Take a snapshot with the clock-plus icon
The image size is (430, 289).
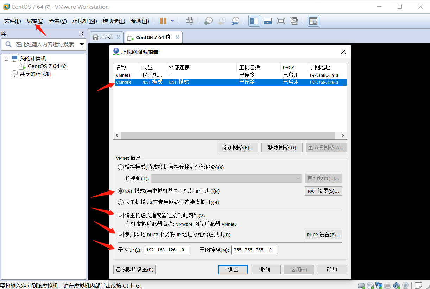click(208, 21)
